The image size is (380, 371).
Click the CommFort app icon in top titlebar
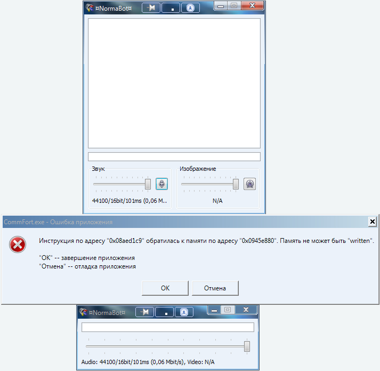pos(90,8)
